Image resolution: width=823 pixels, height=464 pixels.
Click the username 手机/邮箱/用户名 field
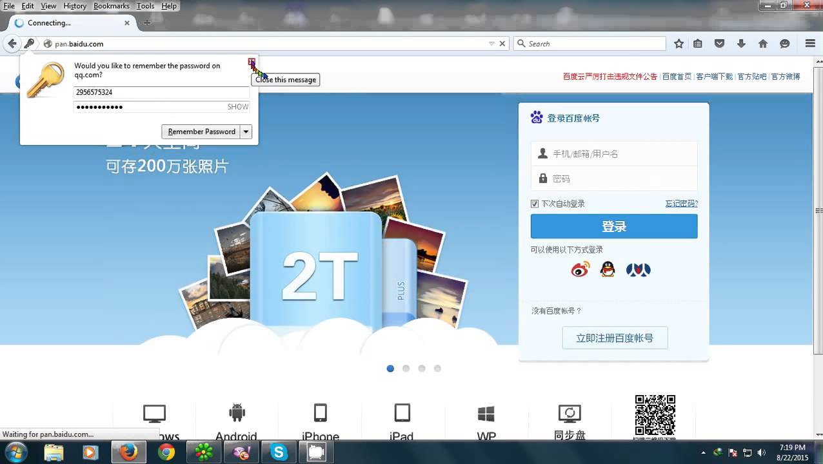[x=614, y=153]
